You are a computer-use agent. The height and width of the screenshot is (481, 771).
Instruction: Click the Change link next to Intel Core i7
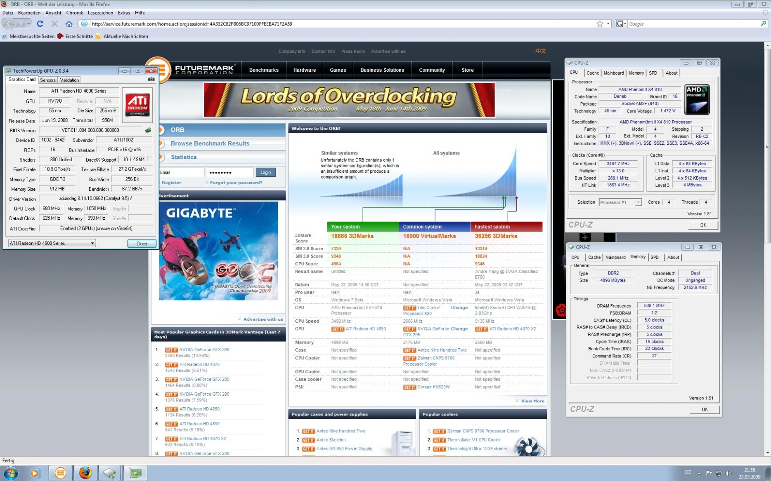459,307
